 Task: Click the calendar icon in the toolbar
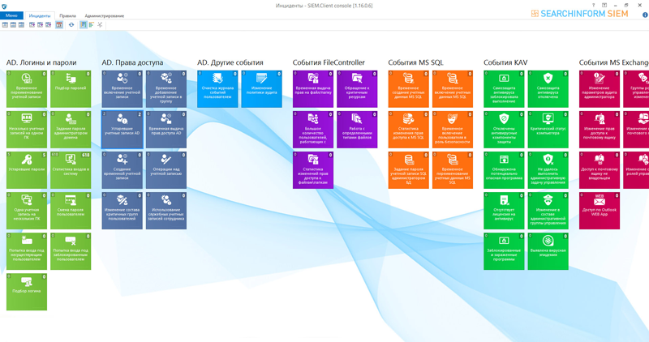[59, 25]
